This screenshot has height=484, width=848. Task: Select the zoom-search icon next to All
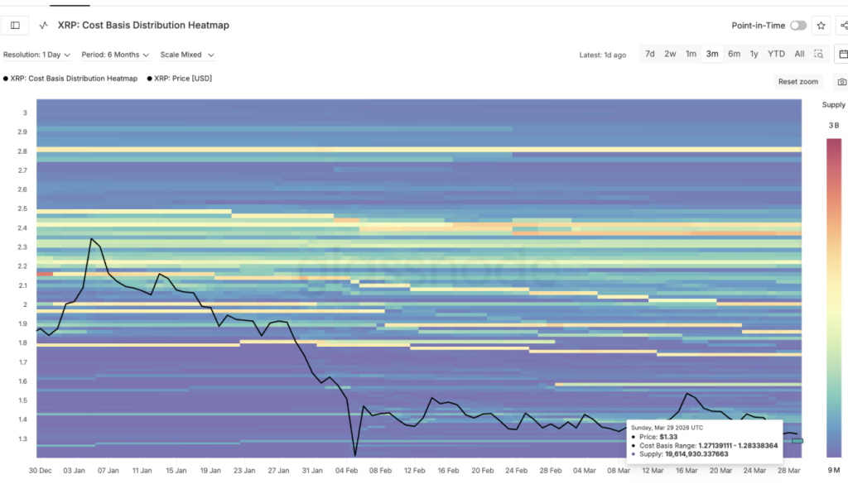pos(818,53)
